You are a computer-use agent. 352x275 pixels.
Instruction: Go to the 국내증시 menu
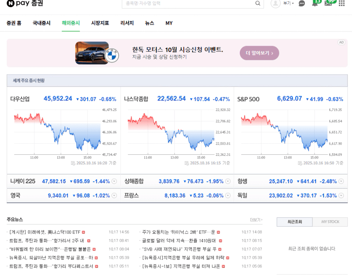click(42, 23)
